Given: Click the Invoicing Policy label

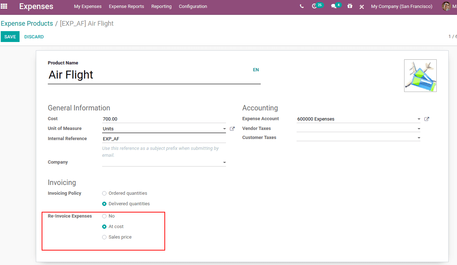Looking at the screenshot, I should tap(64, 193).
